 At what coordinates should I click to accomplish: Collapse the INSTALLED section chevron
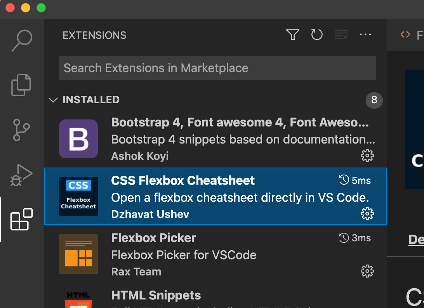53,100
